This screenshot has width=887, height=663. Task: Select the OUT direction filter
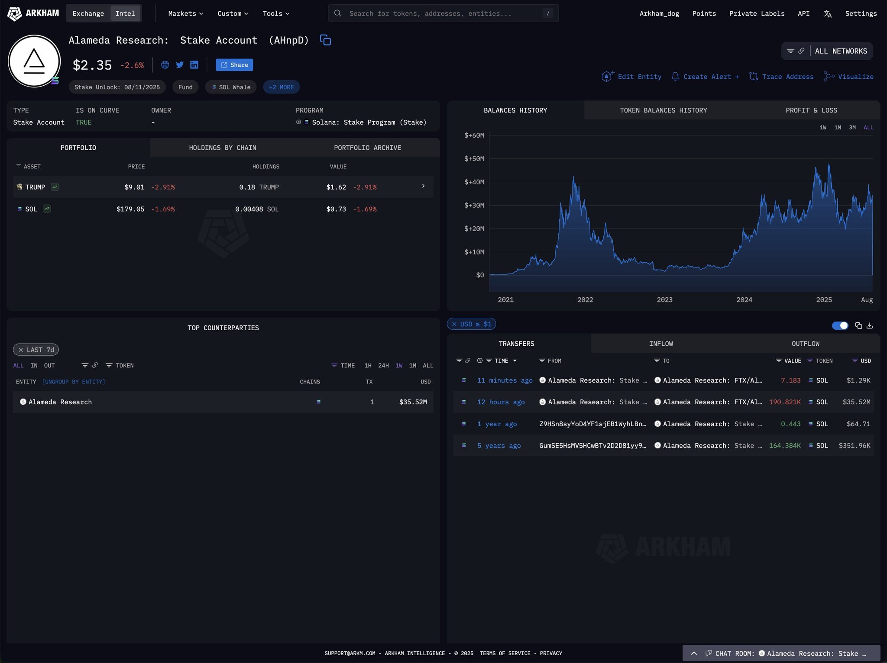coord(49,366)
